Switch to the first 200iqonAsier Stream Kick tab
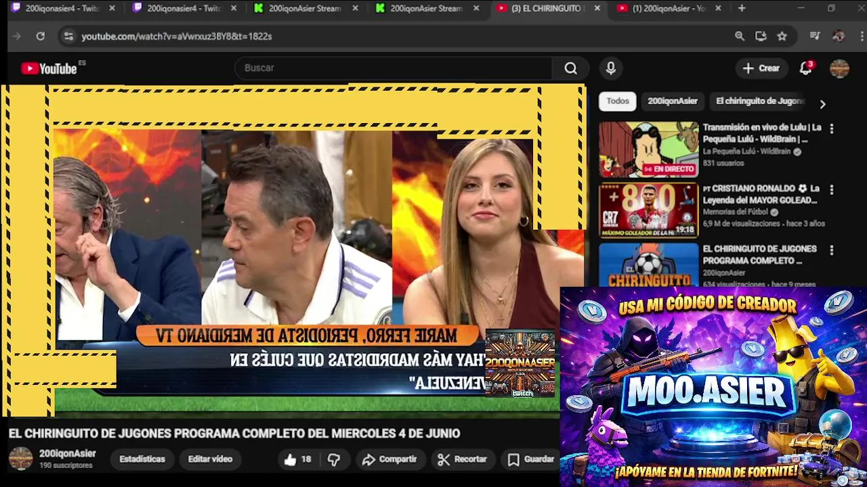867x487 pixels. click(x=305, y=8)
